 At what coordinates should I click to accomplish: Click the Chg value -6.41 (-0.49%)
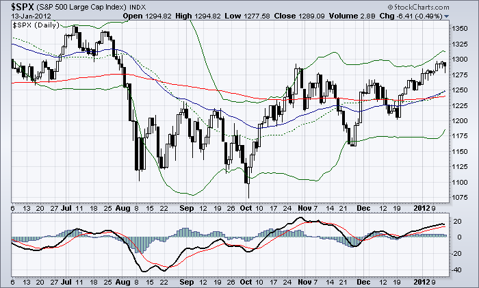click(x=419, y=16)
